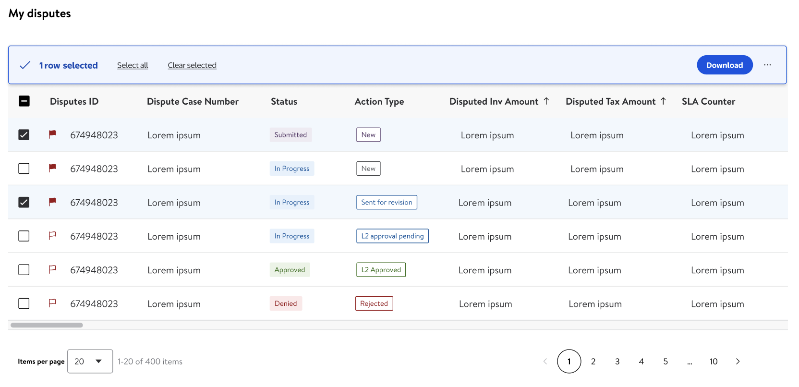The image size is (799, 387).
Task: Click the outlined flag in the Denied row
Action: pos(52,303)
